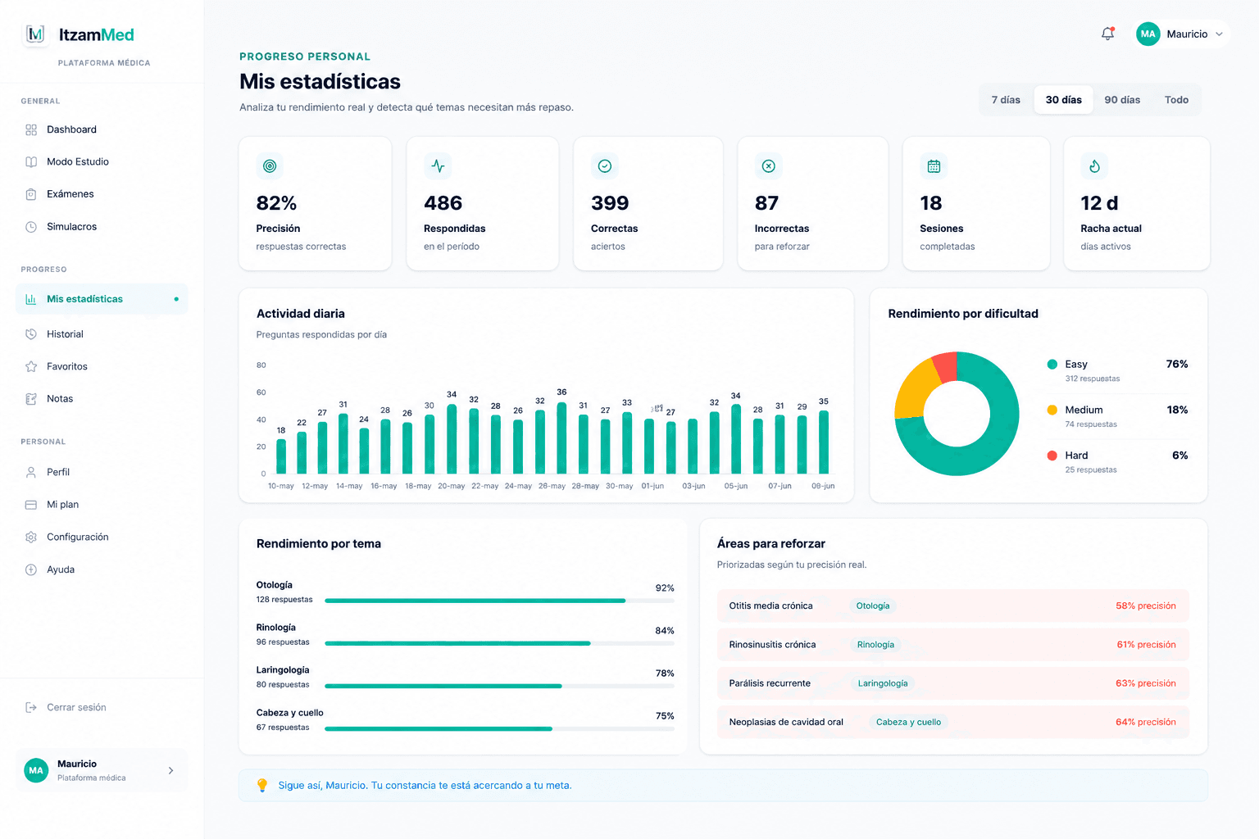Click the Otología progress bar
The width and height of the screenshot is (1259, 839).
point(499,601)
